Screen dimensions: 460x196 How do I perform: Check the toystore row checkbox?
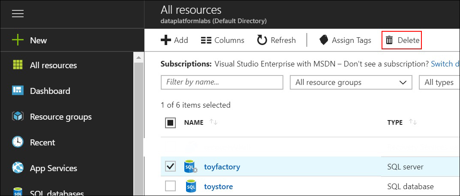171,186
